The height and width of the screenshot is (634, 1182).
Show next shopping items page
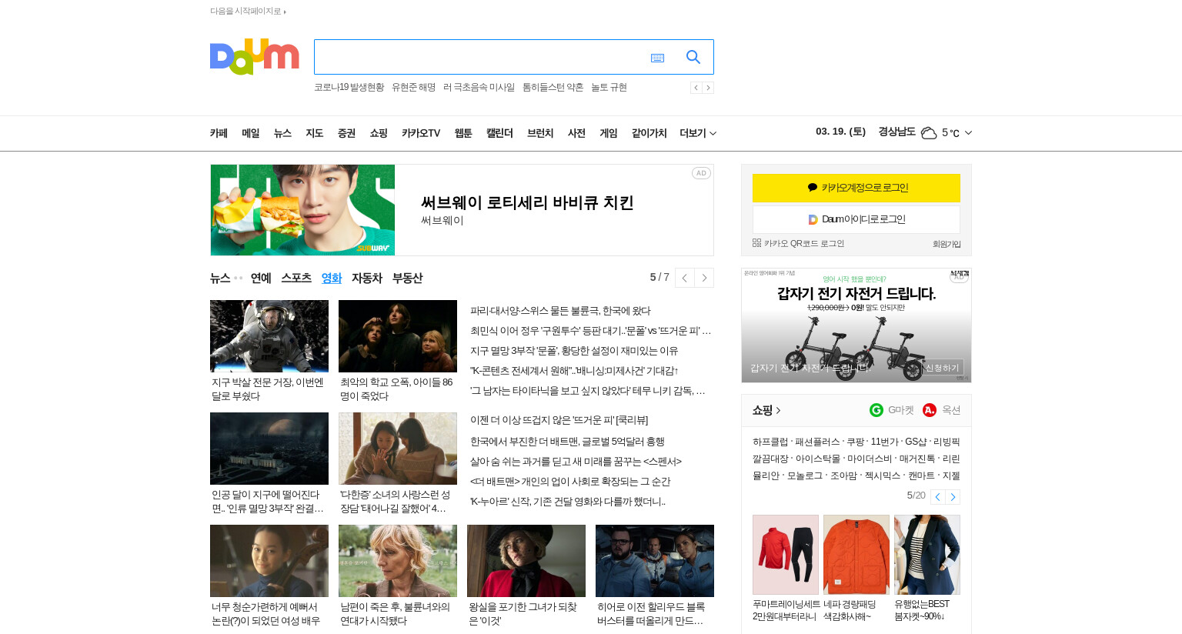[953, 497]
